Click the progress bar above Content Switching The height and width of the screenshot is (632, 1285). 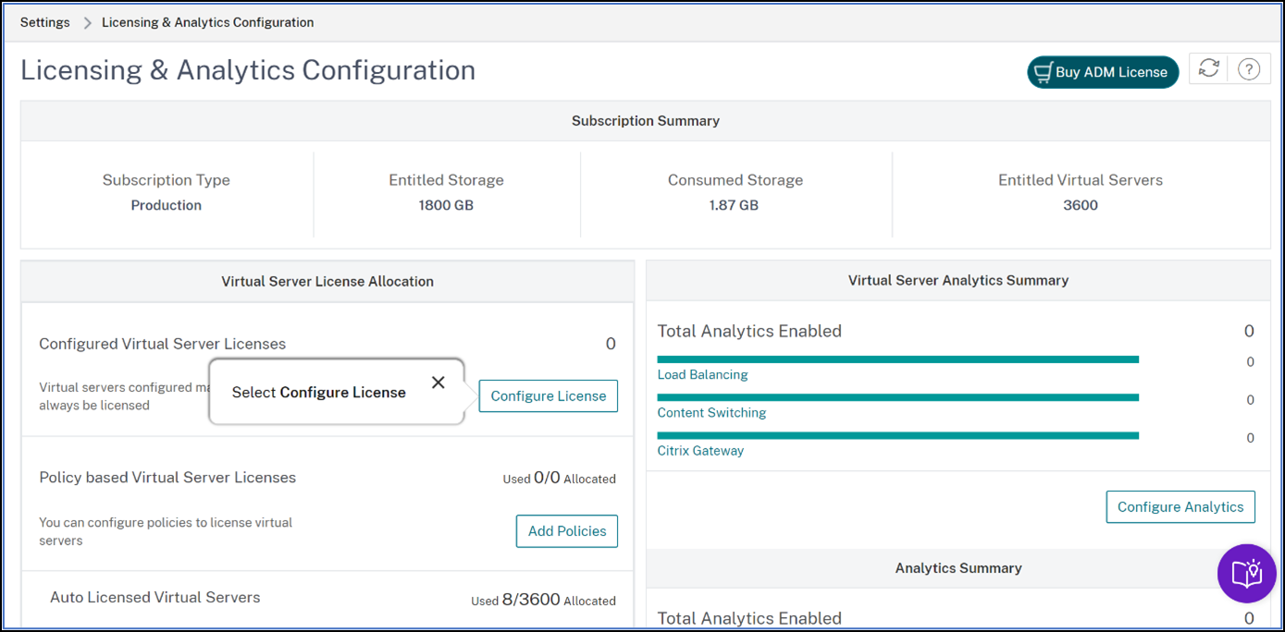pos(897,397)
